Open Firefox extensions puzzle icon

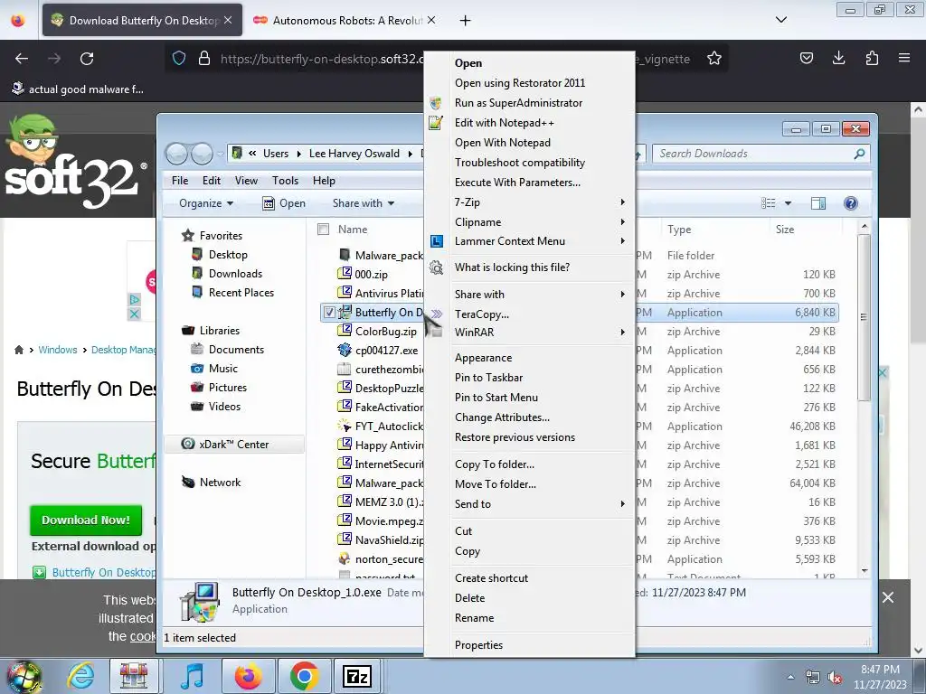[872, 58]
